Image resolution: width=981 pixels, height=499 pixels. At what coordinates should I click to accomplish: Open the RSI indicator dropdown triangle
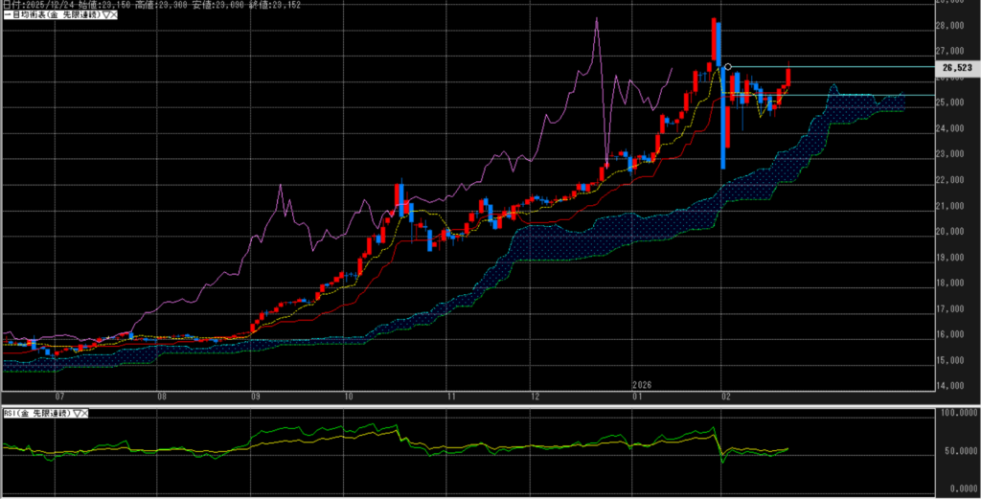coord(75,412)
